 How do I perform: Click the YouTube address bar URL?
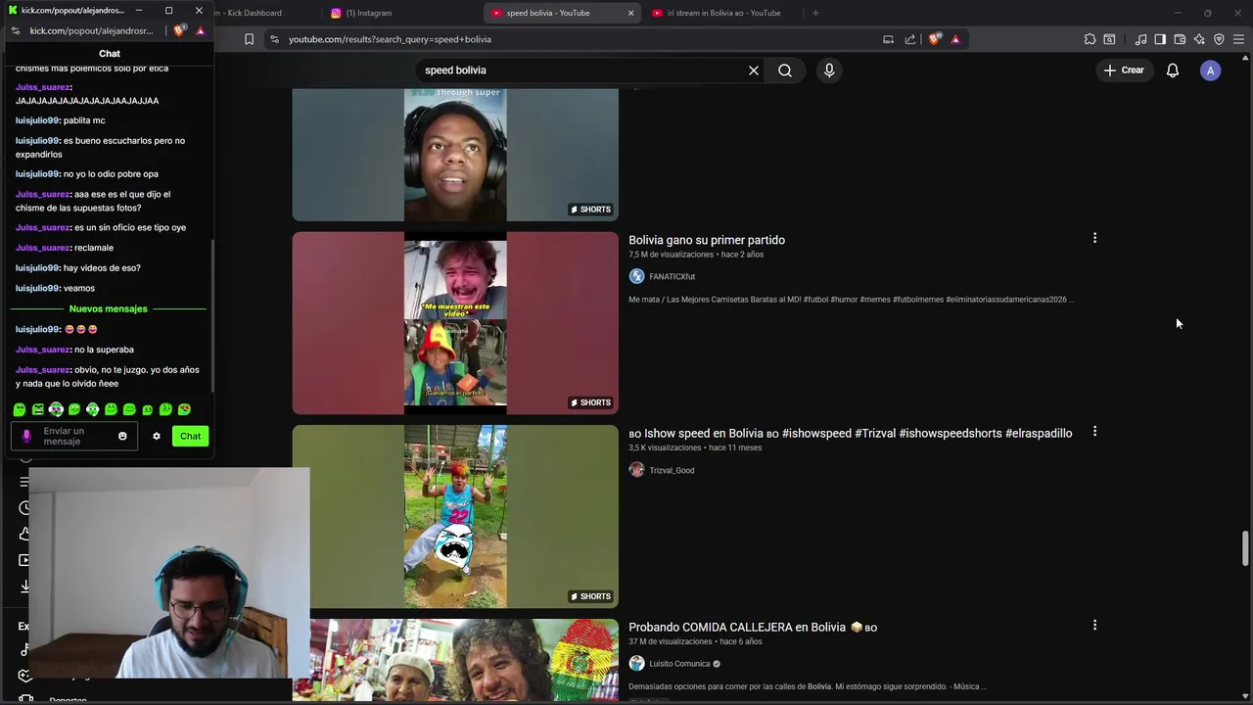tap(390, 39)
